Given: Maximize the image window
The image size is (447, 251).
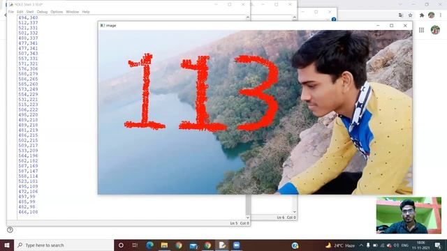Looking at the screenshot, I should click(x=392, y=26).
